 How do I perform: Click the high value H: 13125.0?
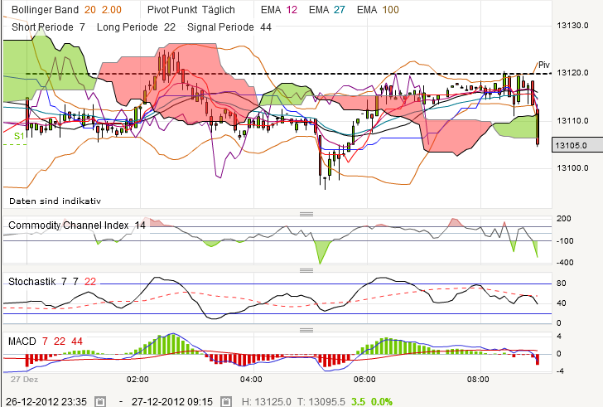point(266,402)
